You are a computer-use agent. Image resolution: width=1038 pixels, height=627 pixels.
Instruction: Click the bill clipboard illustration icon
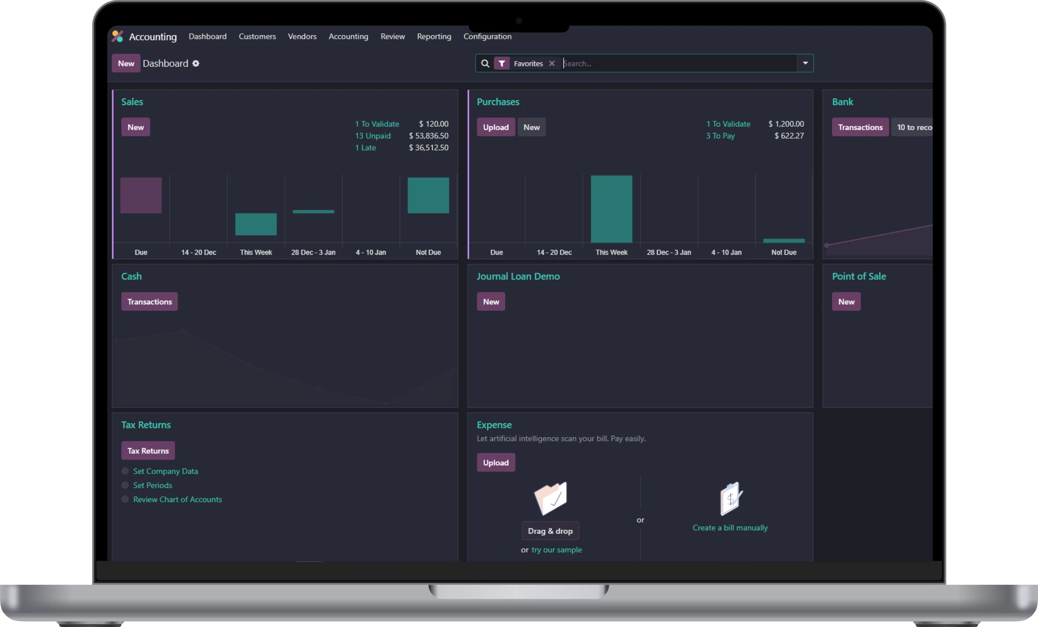click(731, 498)
